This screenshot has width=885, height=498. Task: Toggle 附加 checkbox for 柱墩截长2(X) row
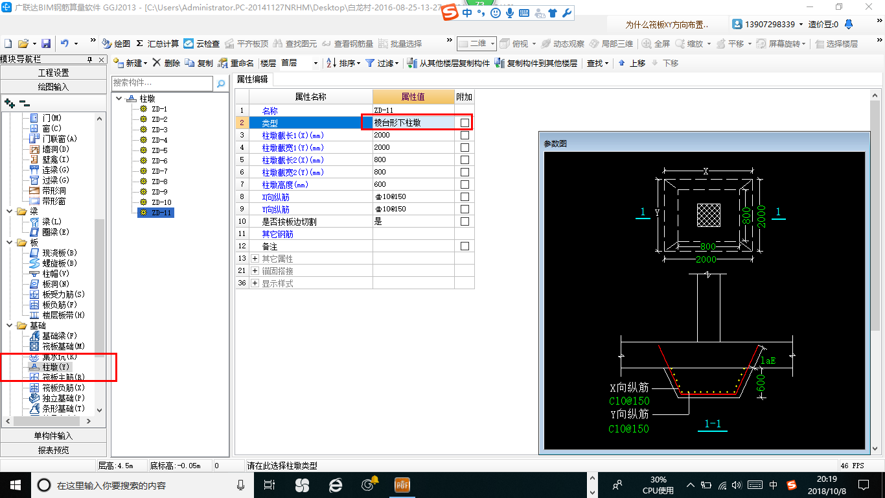pos(465,160)
